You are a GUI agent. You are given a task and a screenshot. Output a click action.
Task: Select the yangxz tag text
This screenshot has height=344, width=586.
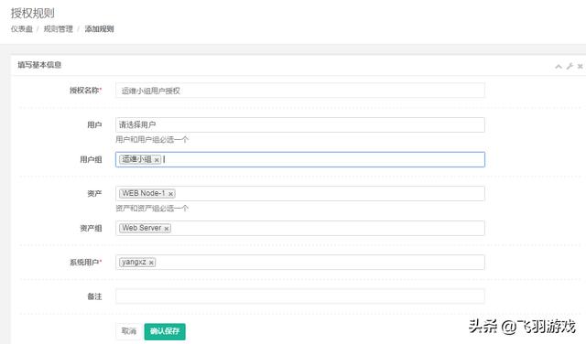point(134,263)
